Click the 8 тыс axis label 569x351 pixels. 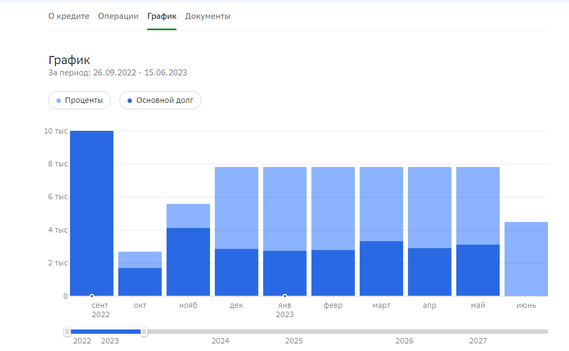58,164
